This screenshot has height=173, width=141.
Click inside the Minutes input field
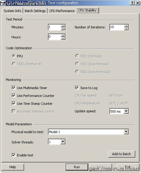click(55, 27)
